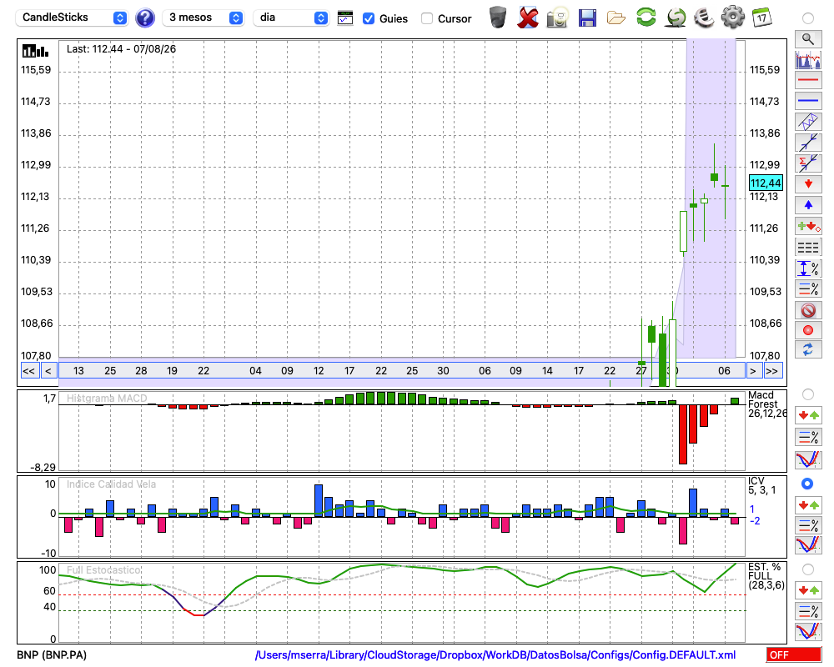Jump to the start with the << button
The image size is (834, 667).
tap(28, 371)
